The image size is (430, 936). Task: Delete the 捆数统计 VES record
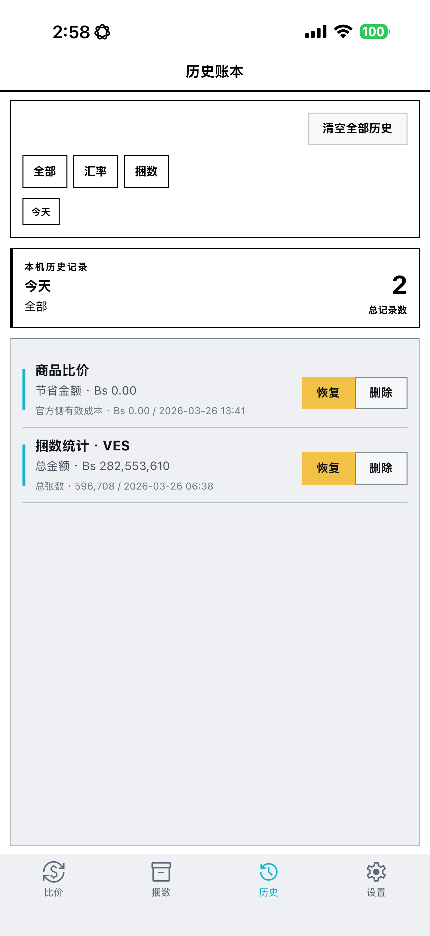(x=381, y=468)
